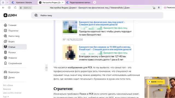Screen dimensions: 175x98
Task: Open Сохранённое in the sidebar
Action: click(14, 63)
